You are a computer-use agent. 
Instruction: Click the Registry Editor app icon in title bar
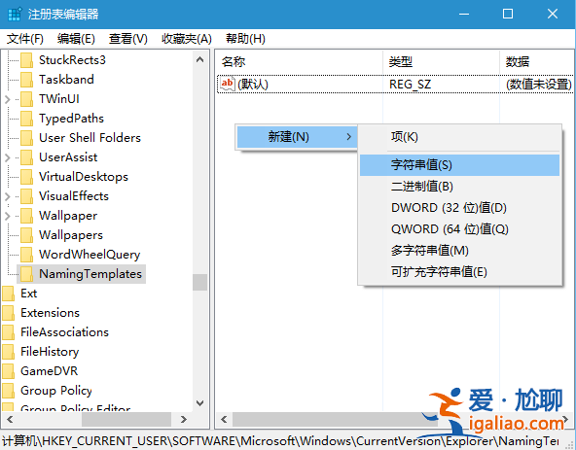tap(15, 15)
